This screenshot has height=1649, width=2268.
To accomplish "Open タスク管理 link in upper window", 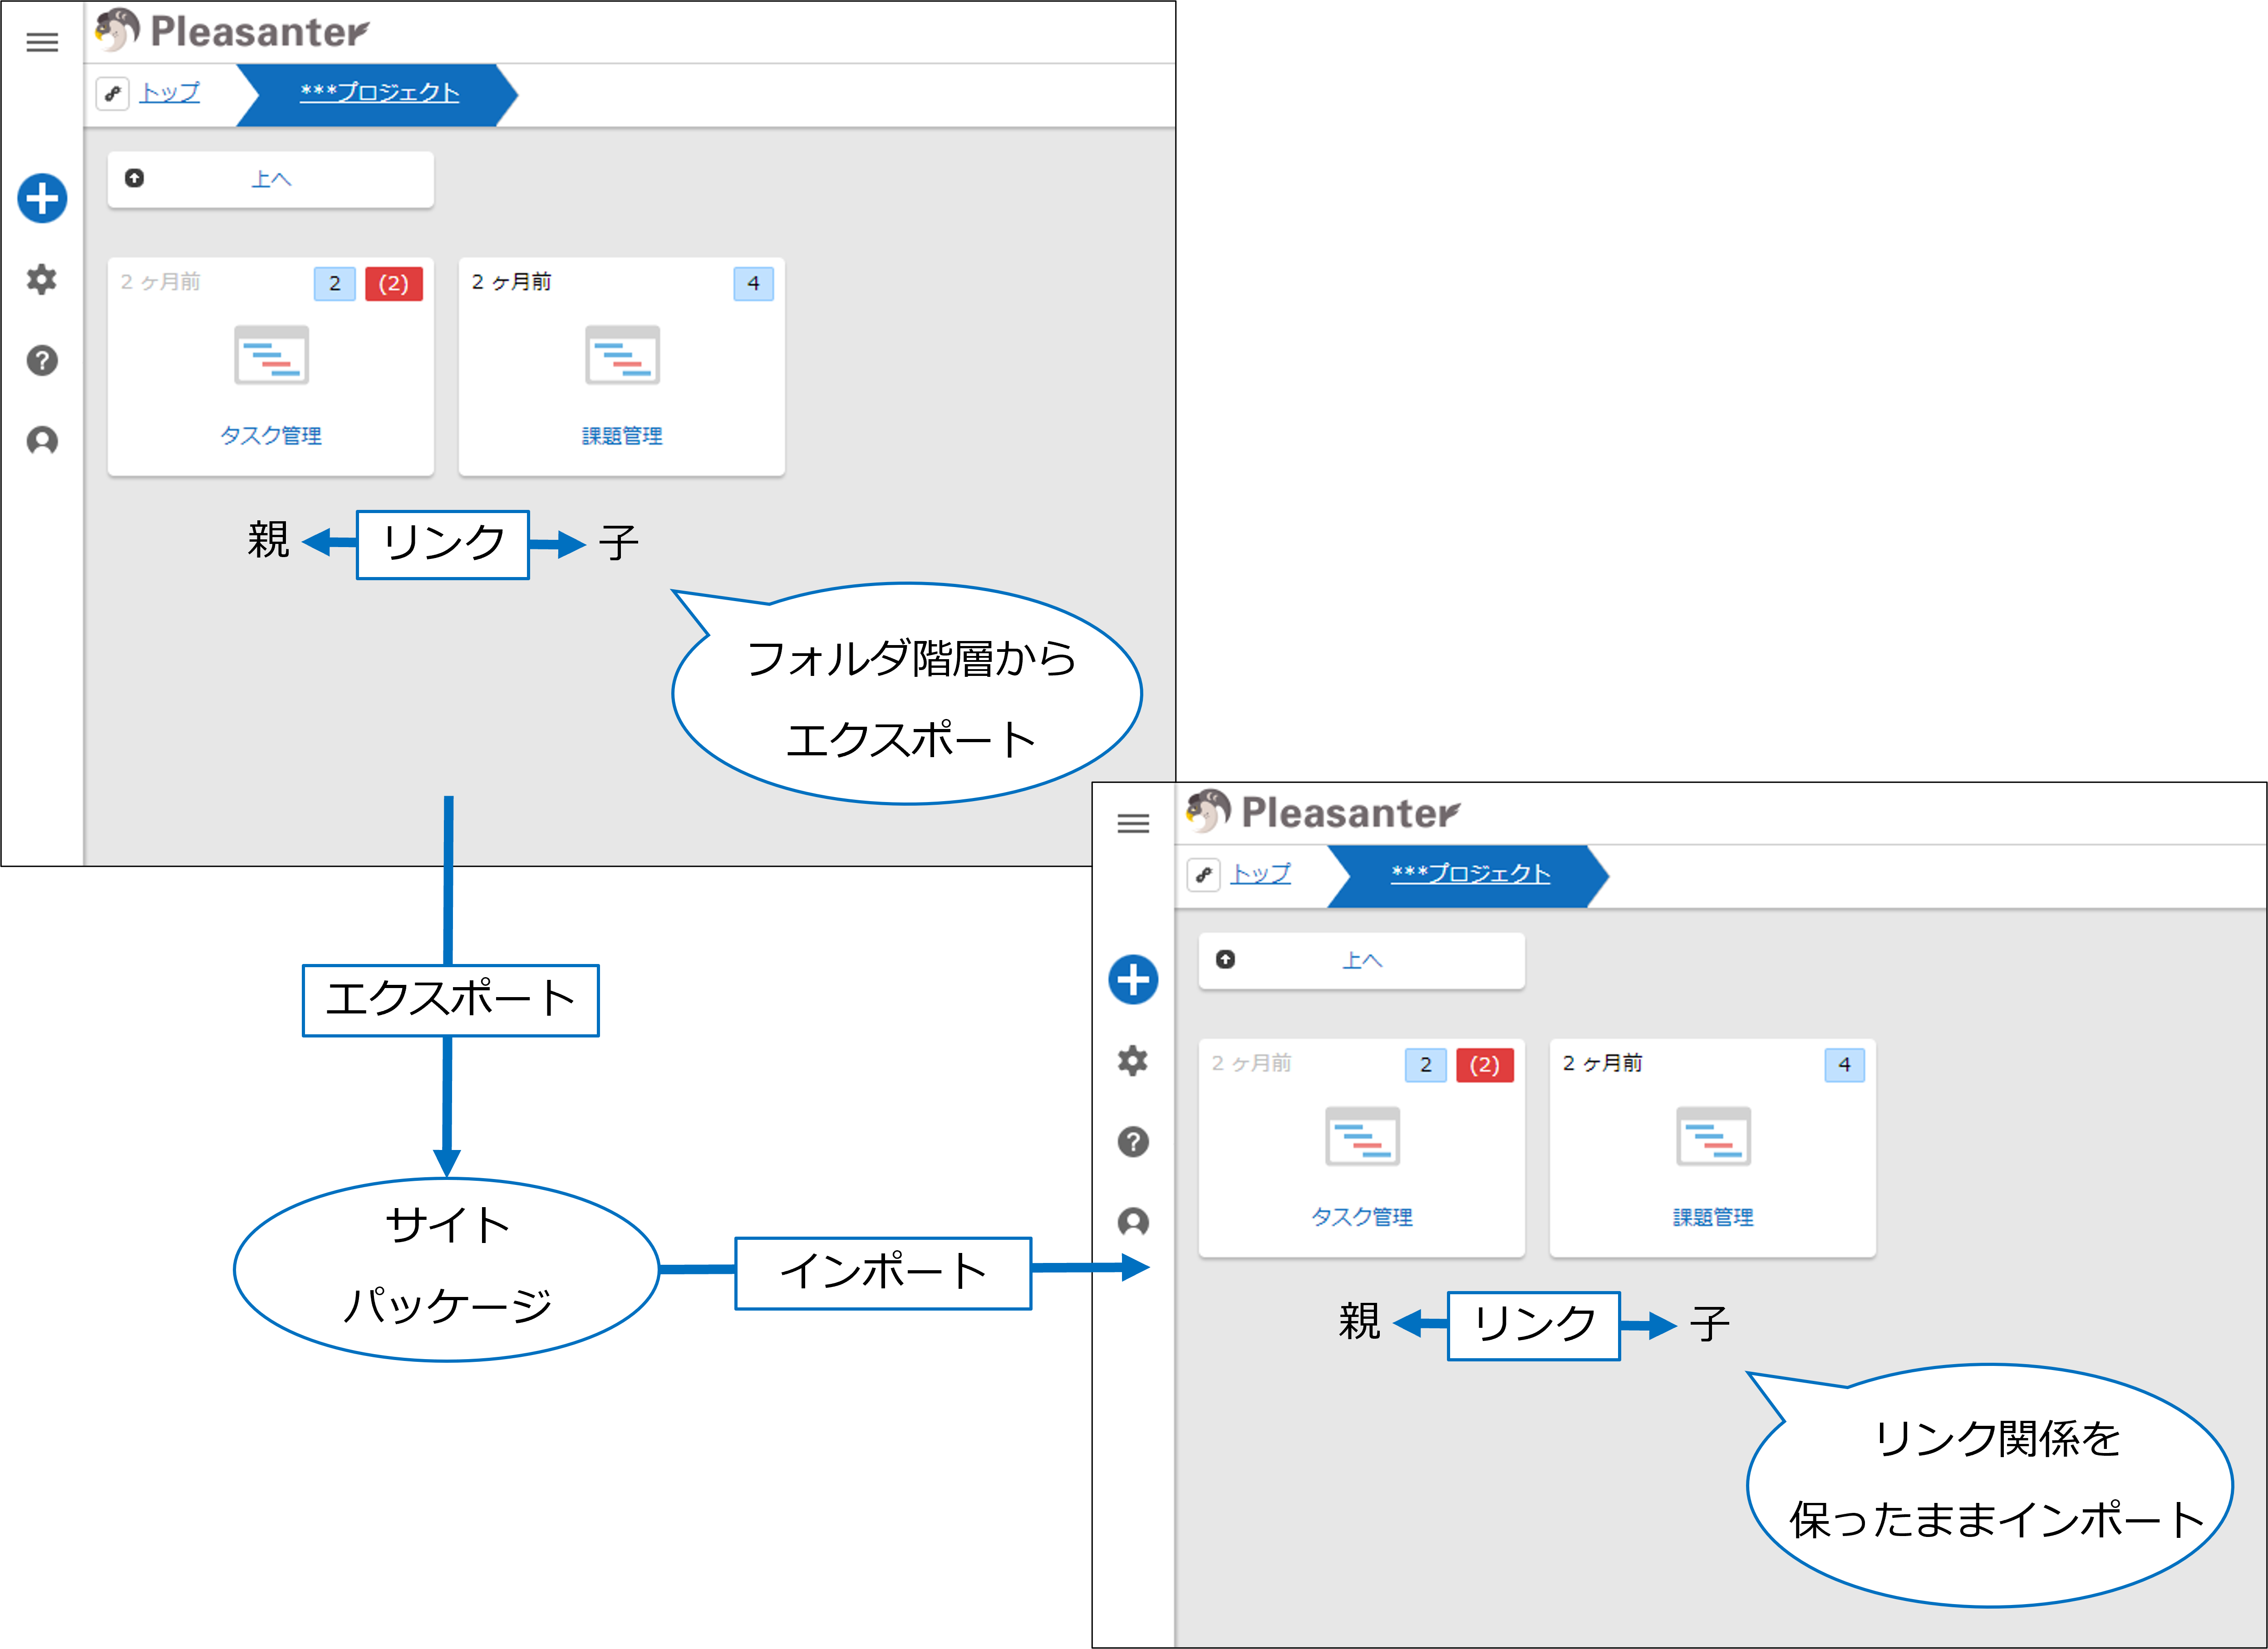I will (271, 436).
